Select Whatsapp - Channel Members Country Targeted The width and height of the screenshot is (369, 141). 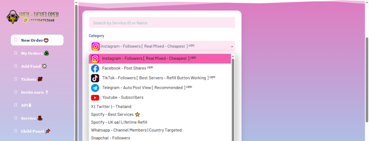point(160,130)
